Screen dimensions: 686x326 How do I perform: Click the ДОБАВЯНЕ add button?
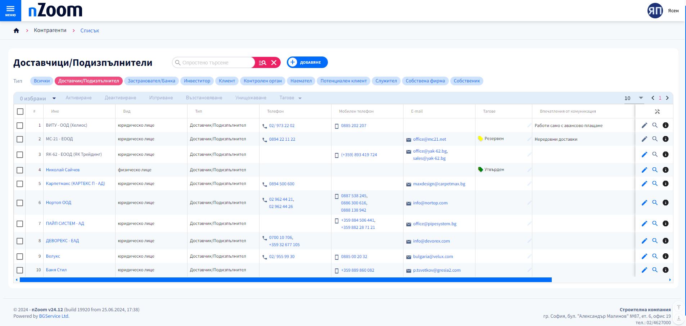coord(307,62)
